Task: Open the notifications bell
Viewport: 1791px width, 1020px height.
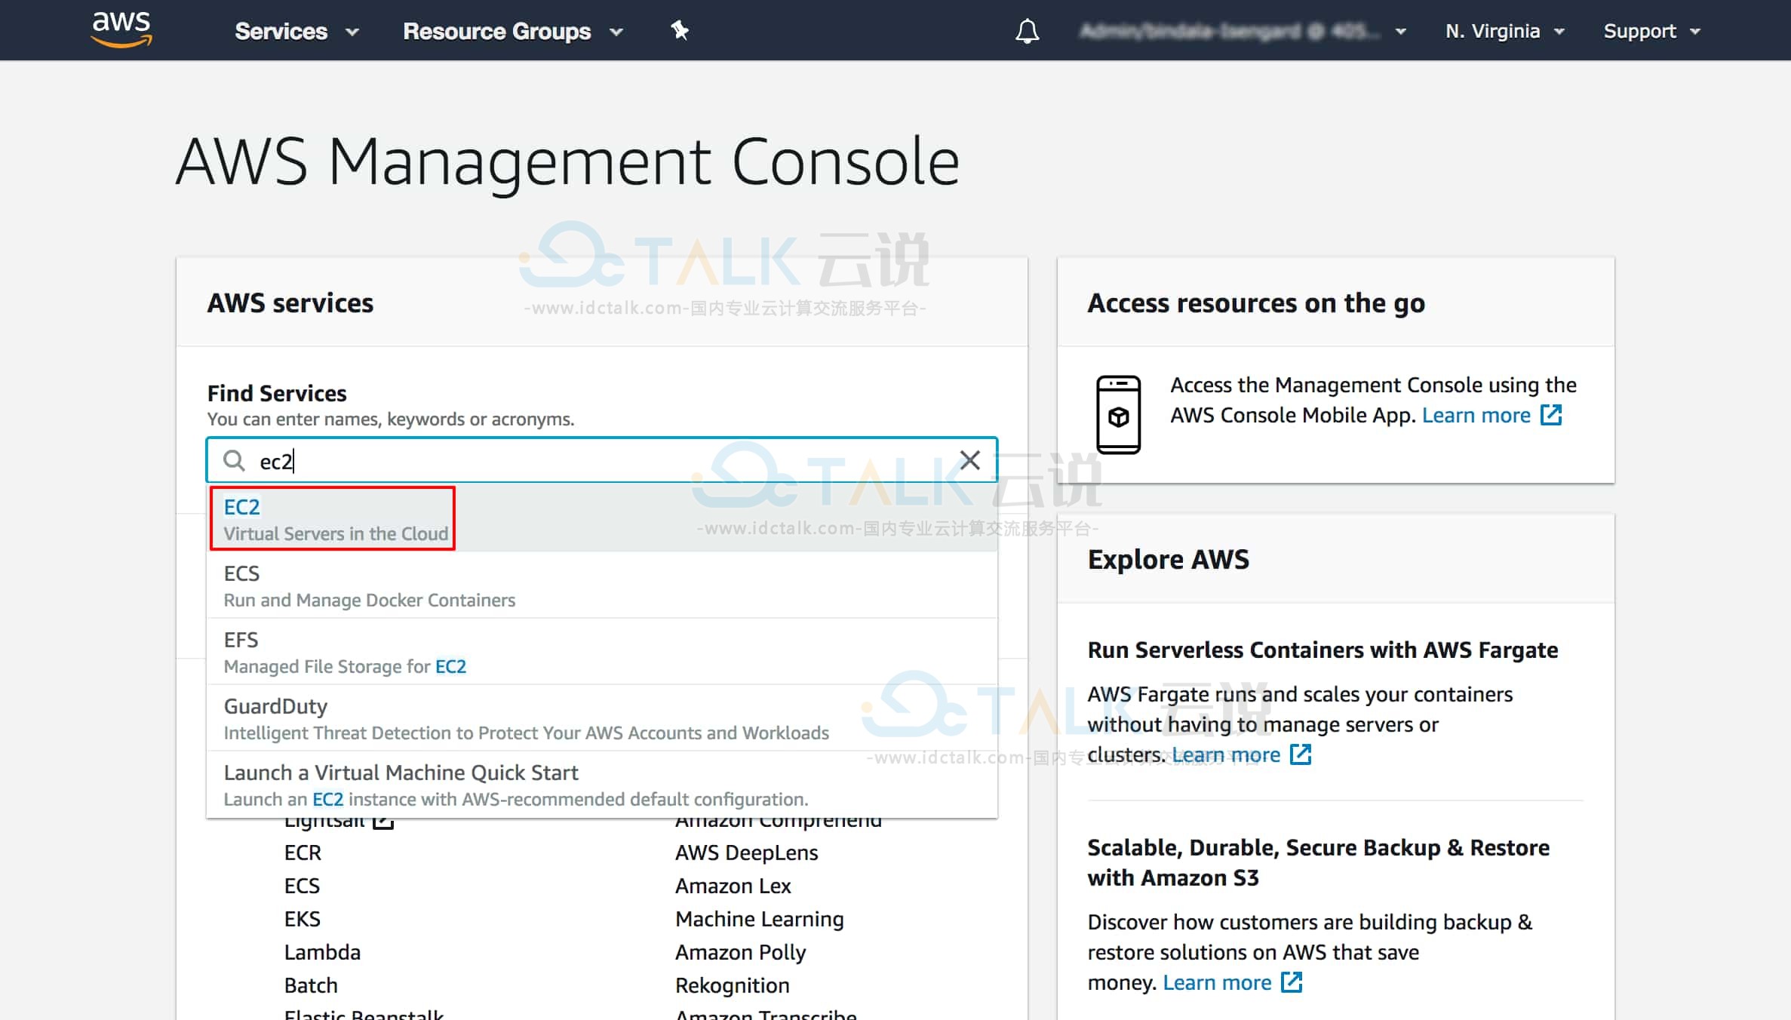Action: click(x=1027, y=31)
